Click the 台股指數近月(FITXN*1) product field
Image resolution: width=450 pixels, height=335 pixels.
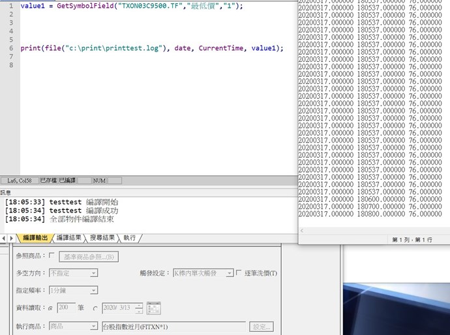click(173, 326)
